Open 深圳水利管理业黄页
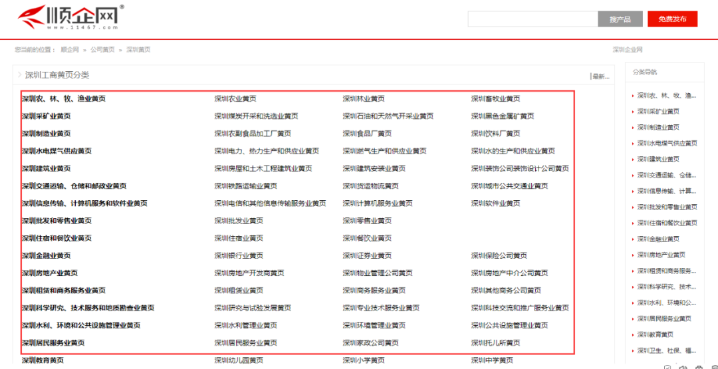 245,325
